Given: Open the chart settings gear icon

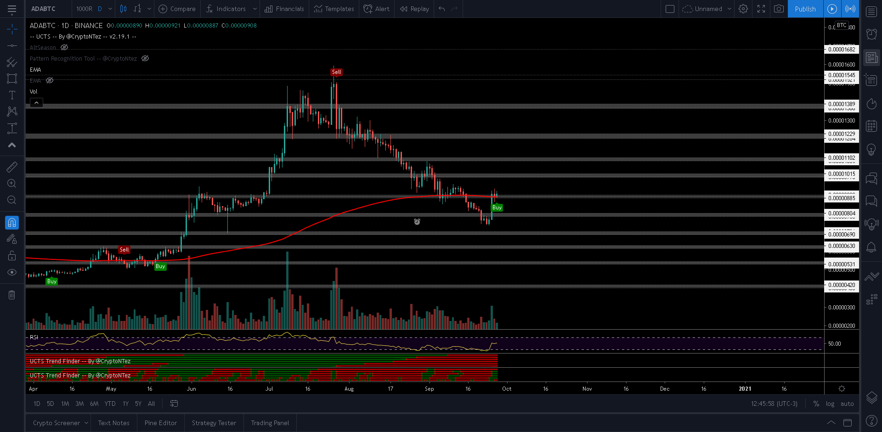Looking at the screenshot, I should coord(743,9).
